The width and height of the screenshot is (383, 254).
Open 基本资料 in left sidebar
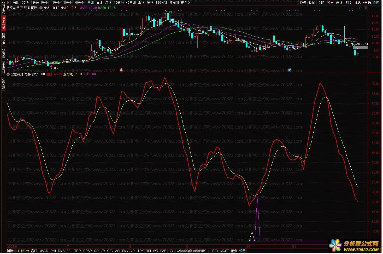coord(3,67)
